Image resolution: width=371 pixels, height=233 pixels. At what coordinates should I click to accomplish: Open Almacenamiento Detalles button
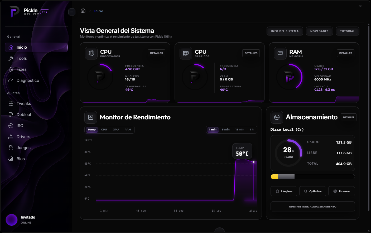[349, 118]
